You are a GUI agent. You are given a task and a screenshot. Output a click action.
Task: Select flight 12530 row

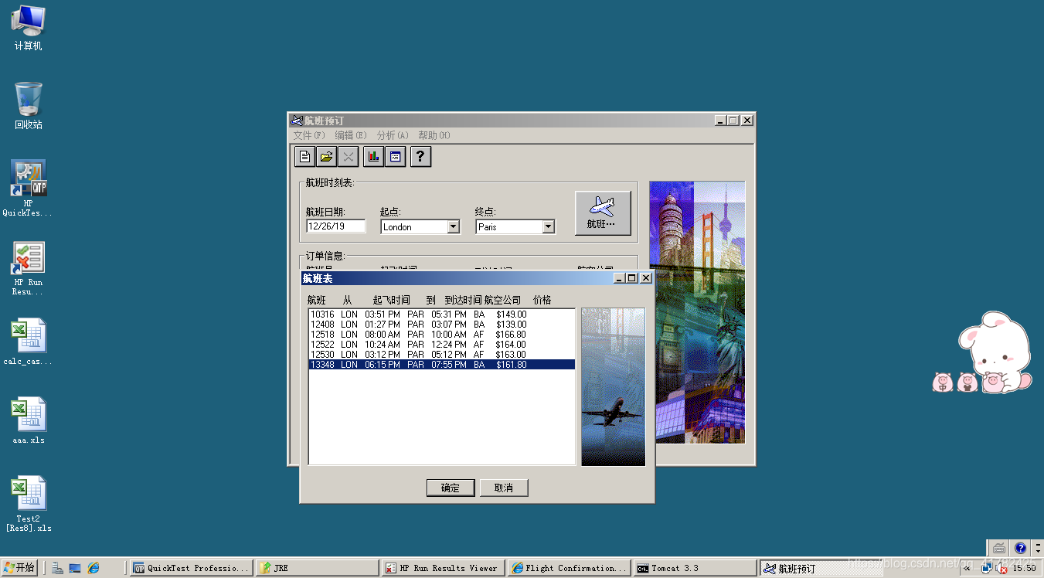tap(441, 355)
